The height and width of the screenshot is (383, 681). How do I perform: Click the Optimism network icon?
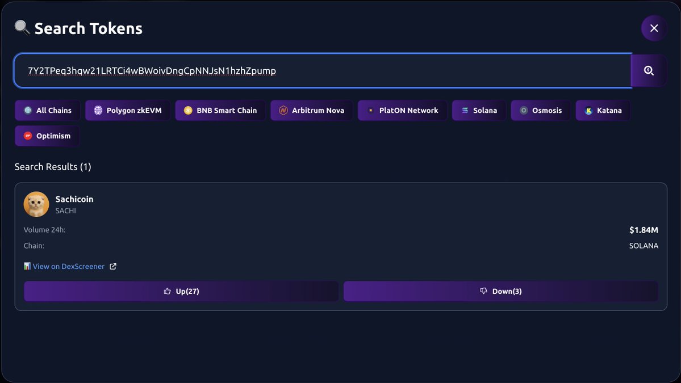coord(27,136)
